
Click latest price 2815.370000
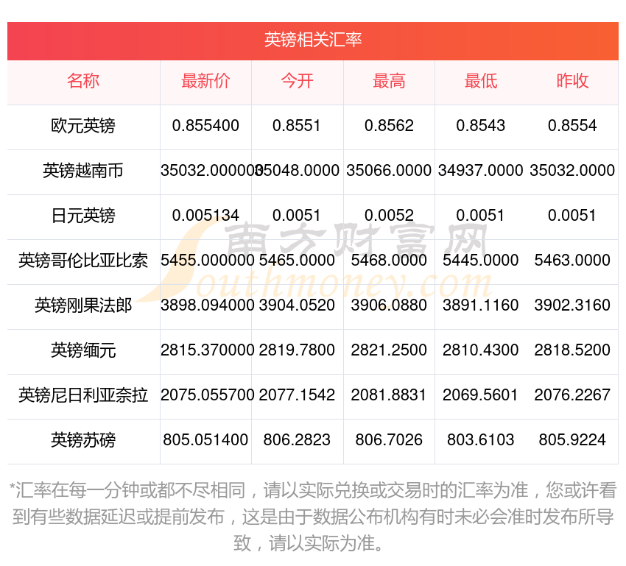[x=207, y=350]
